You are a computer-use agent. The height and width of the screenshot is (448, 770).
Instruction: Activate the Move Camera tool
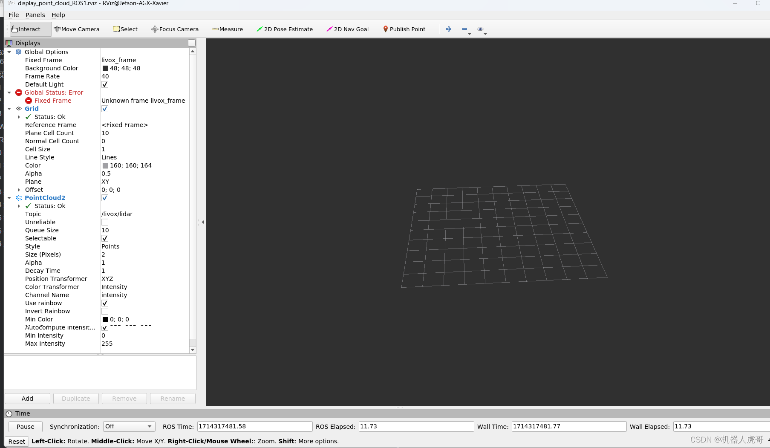(x=77, y=29)
